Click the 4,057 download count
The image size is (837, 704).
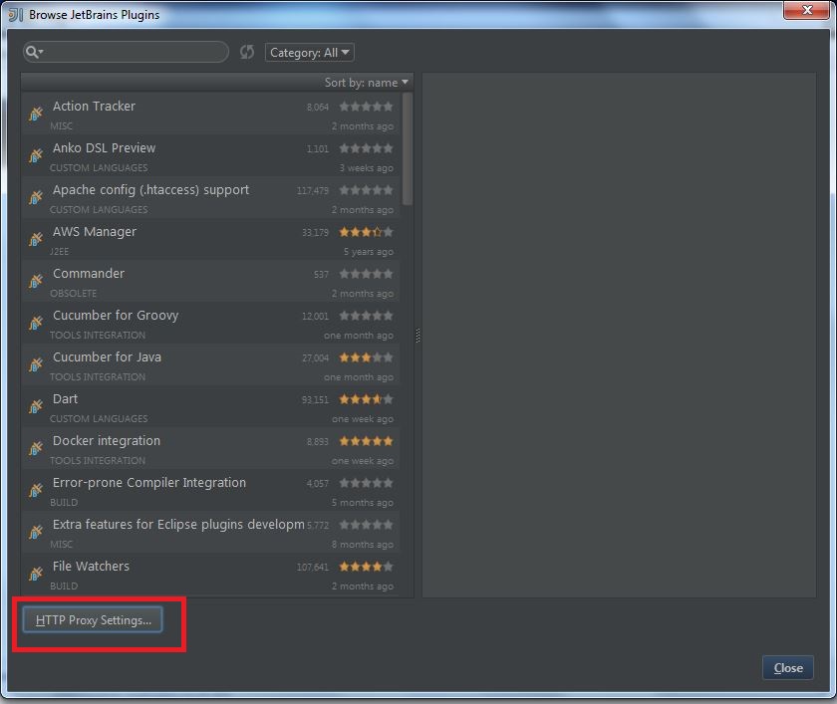click(318, 483)
